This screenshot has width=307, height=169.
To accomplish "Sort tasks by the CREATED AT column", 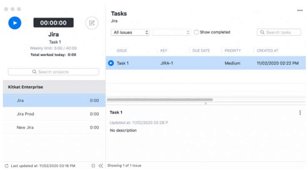I will click(267, 51).
